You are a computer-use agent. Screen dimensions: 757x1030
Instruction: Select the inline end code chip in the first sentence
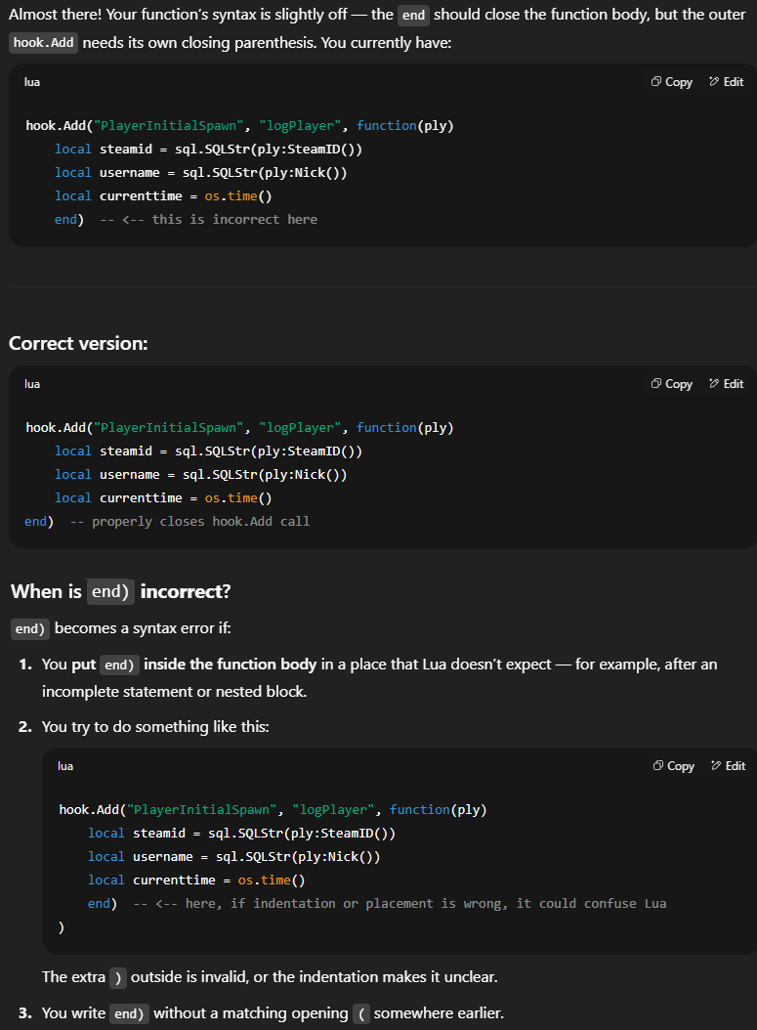tap(413, 15)
